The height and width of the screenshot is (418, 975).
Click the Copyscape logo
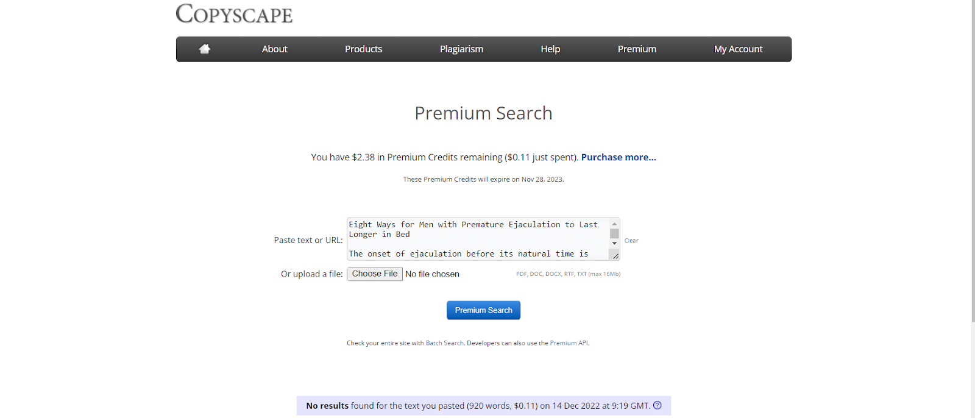coord(234,13)
